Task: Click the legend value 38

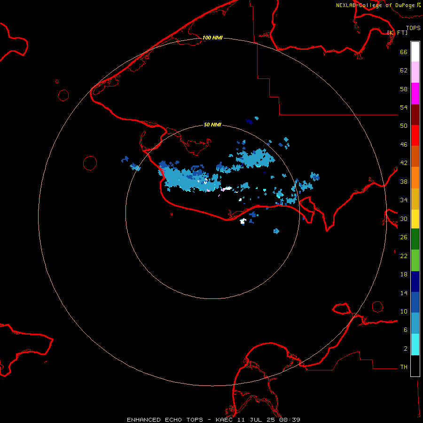Action: click(404, 181)
